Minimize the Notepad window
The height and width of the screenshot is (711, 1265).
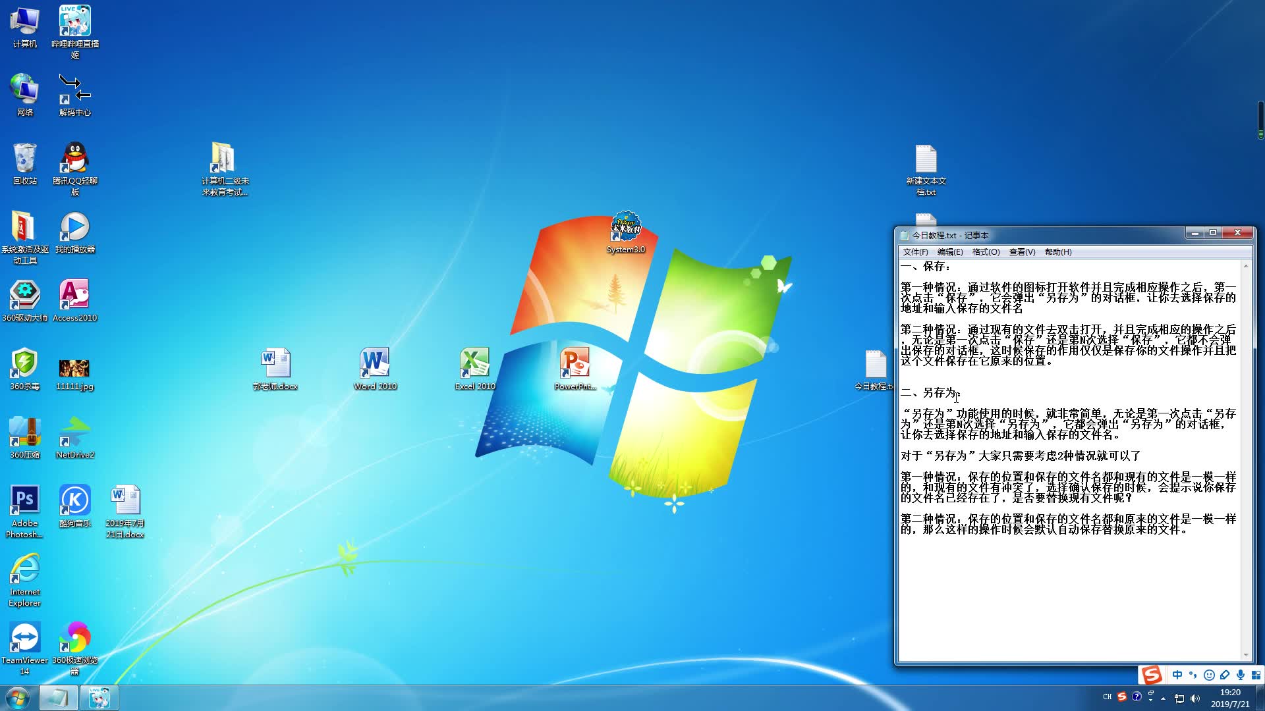point(1195,233)
